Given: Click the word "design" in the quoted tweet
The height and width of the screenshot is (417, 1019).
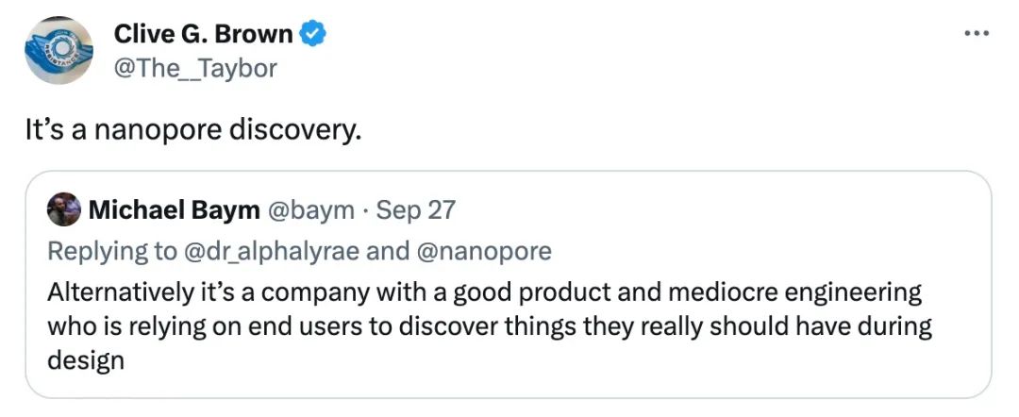Looking at the screenshot, I should pos(86,362).
